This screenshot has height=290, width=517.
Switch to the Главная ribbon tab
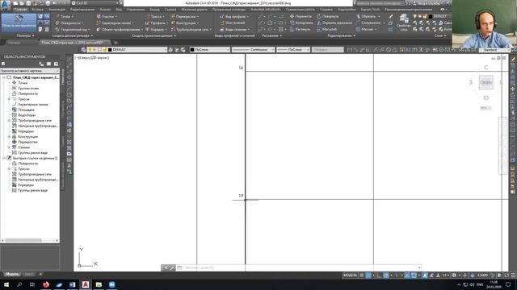click(20, 10)
